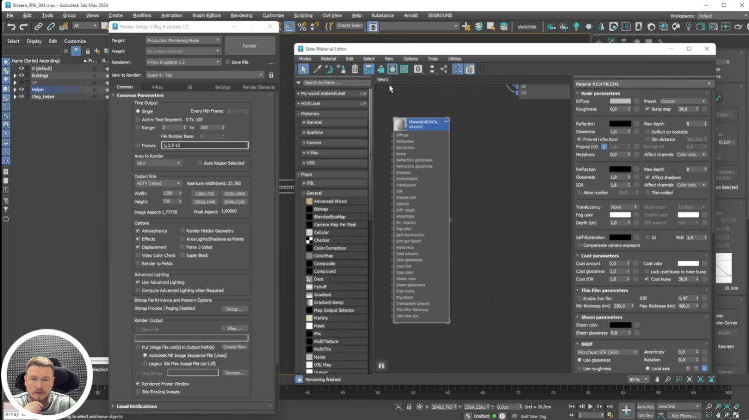Open the Target Production Rendering Mode dropdown
Screen dimensions: 749x420
coord(183,40)
